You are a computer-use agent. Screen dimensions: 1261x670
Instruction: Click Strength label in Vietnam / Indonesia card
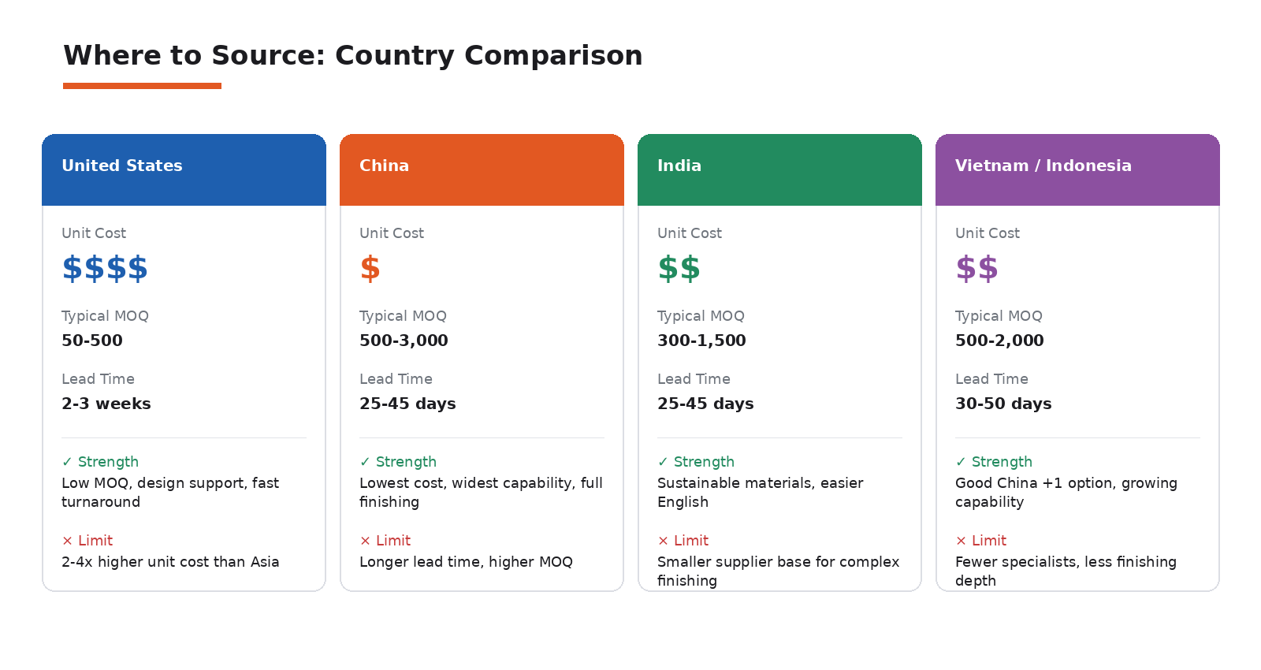(x=994, y=462)
